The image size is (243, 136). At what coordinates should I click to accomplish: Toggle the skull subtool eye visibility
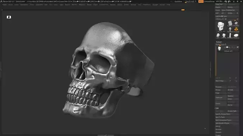(238, 47)
